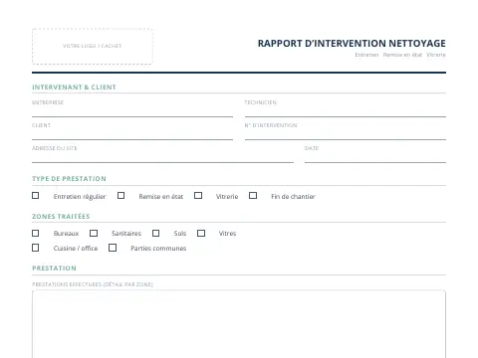
Task: Click the Prestations effectuées text area
Action: 239,324
